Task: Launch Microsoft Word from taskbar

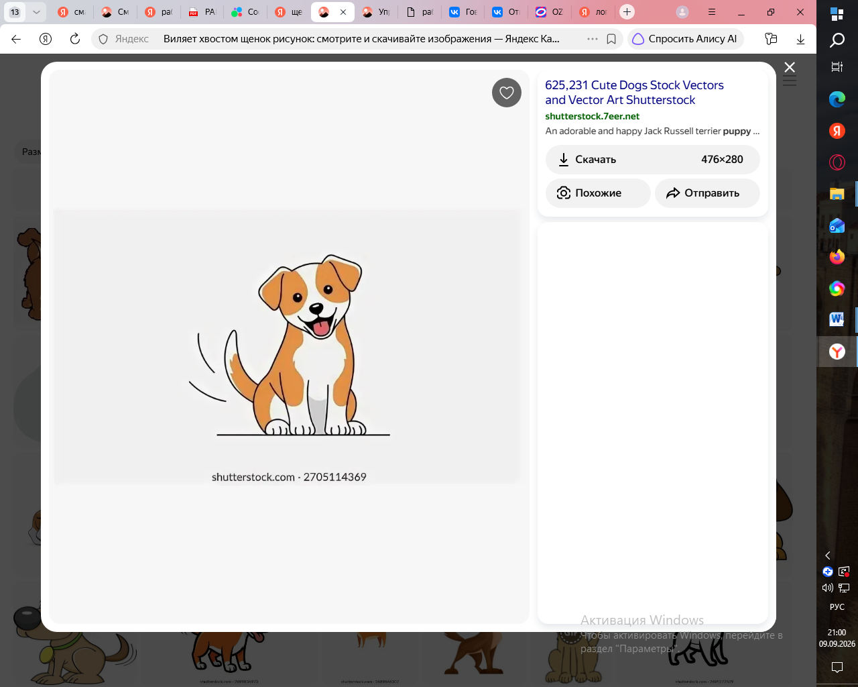Action: pos(837,319)
